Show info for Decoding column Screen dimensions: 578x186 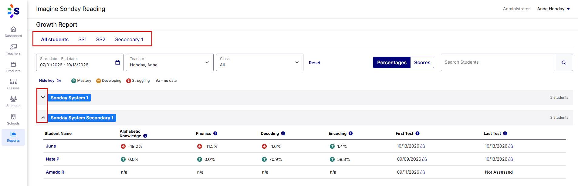(283, 133)
